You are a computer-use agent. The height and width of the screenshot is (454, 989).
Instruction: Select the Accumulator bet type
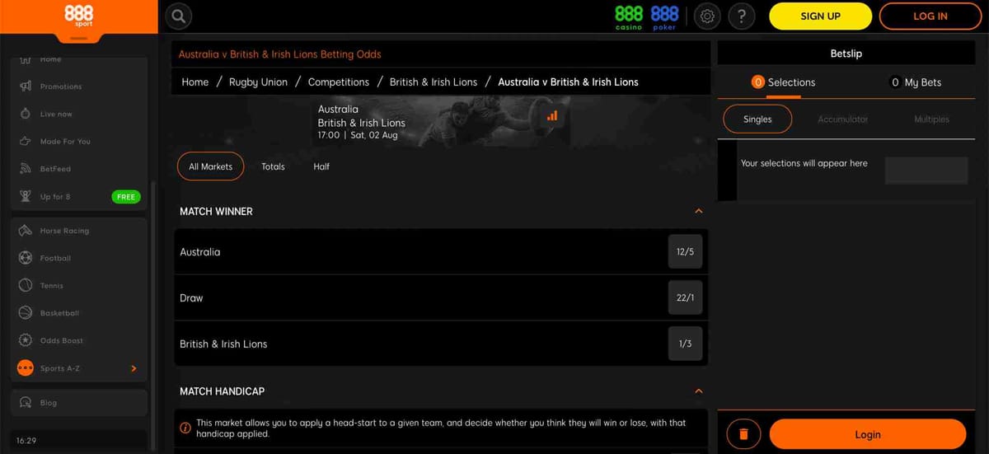pyautogui.click(x=842, y=119)
